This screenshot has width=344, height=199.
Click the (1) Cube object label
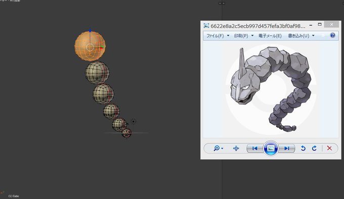[14, 196]
